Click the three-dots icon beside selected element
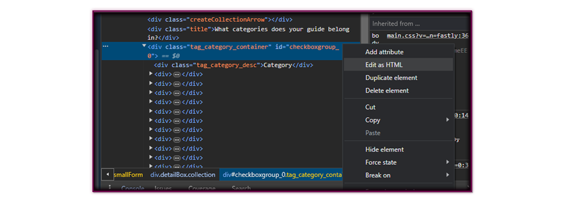Screen dimensions: 564x202 105,46
